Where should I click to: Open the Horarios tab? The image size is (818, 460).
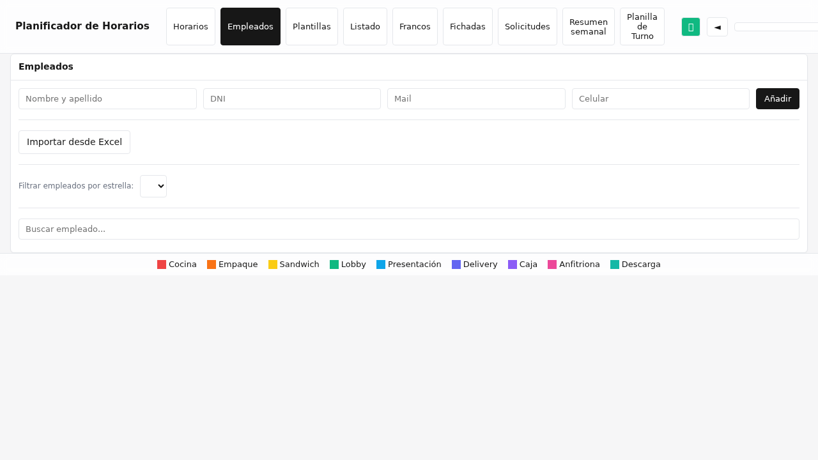pyautogui.click(x=190, y=27)
